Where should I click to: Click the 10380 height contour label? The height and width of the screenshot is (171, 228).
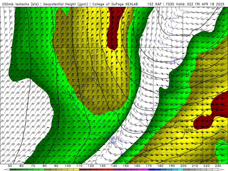point(163,111)
